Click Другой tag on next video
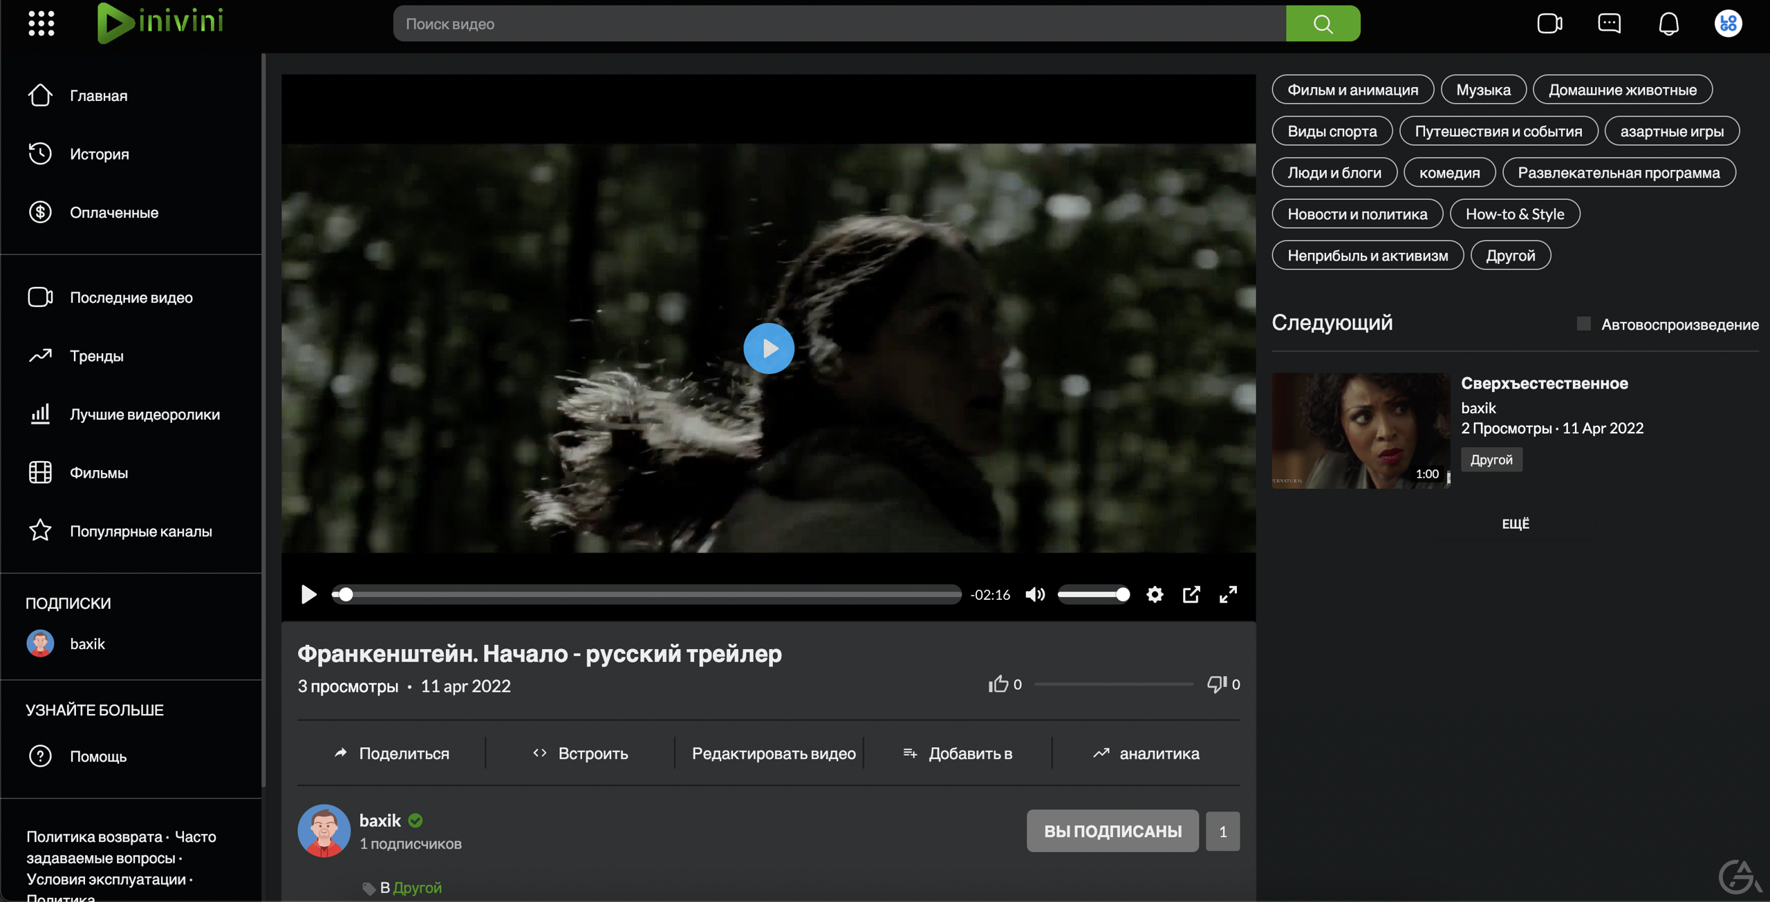 click(1491, 460)
